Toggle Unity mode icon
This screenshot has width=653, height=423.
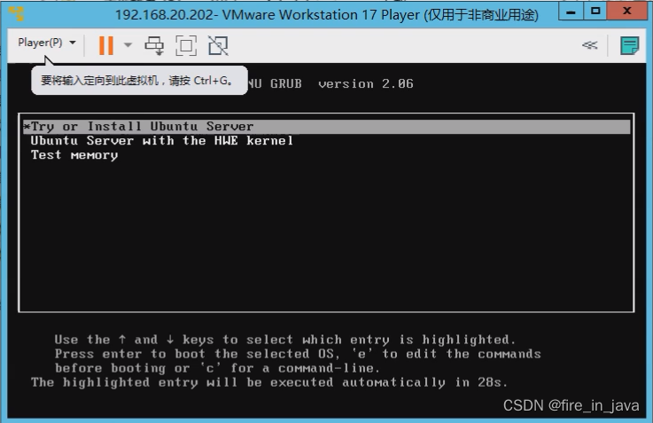tap(218, 45)
